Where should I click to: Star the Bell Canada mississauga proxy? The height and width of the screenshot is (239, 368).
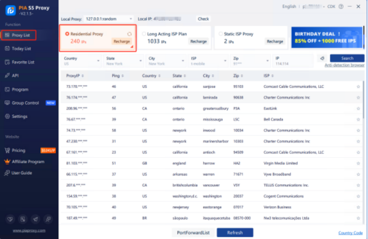tap(358, 119)
